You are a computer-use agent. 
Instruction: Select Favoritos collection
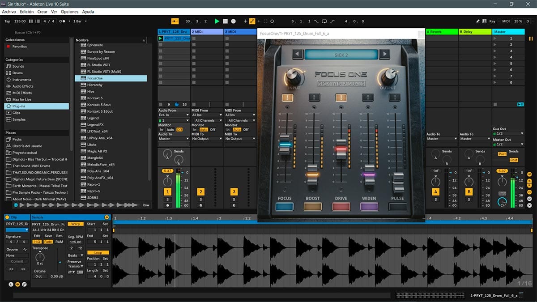[x=36, y=47]
